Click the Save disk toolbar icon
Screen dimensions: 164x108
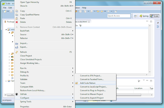11,11
